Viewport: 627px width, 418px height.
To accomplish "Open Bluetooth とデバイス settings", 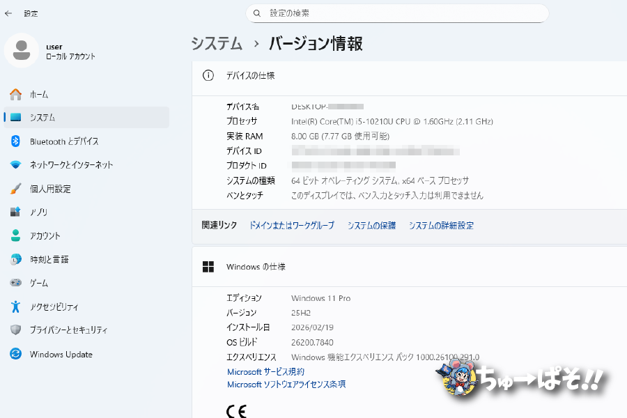I will coord(86,141).
